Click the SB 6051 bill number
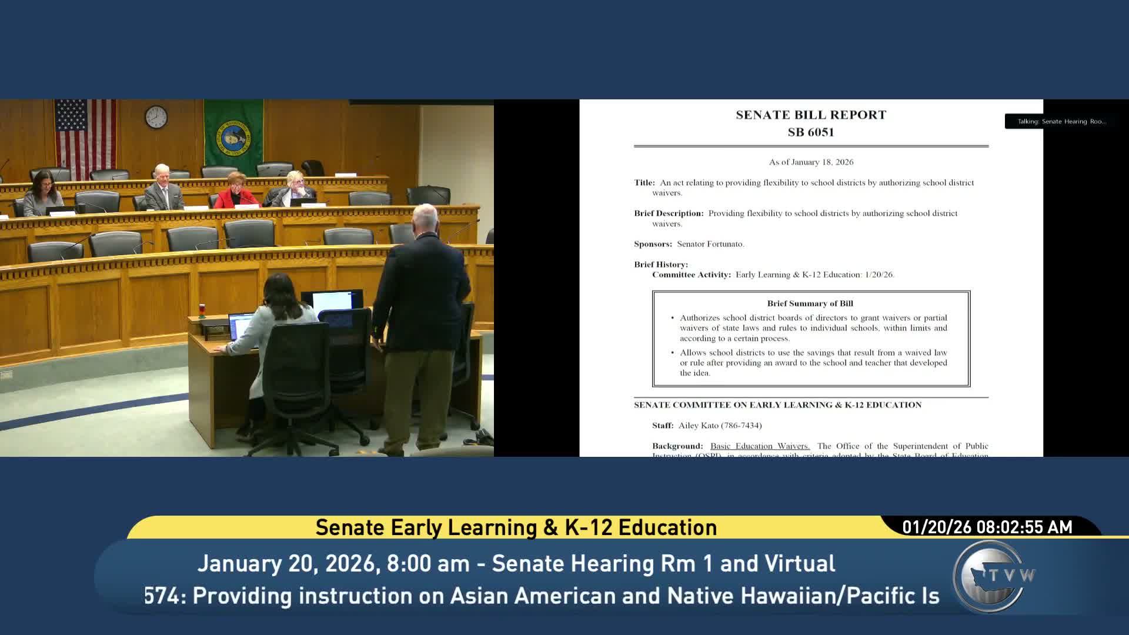The width and height of the screenshot is (1129, 635). coord(811,132)
